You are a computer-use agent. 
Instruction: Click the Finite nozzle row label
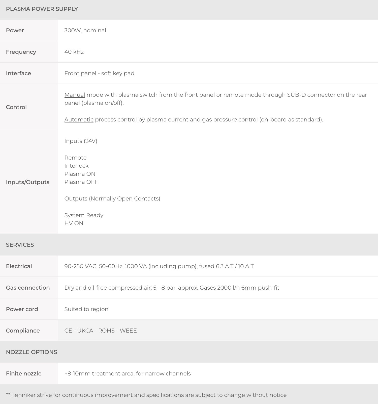tap(24, 373)
